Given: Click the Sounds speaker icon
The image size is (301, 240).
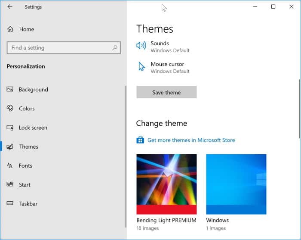Looking at the screenshot, I should (x=141, y=46).
